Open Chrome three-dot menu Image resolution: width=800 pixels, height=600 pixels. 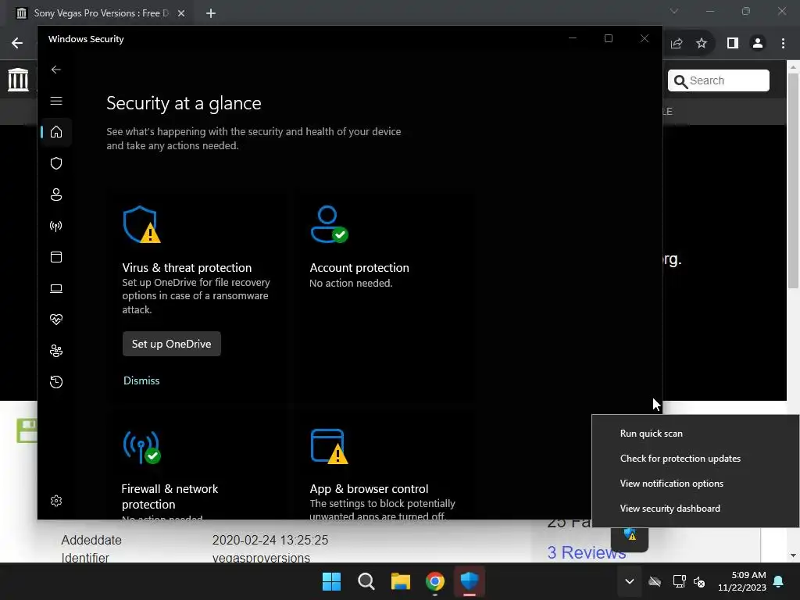[783, 44]
